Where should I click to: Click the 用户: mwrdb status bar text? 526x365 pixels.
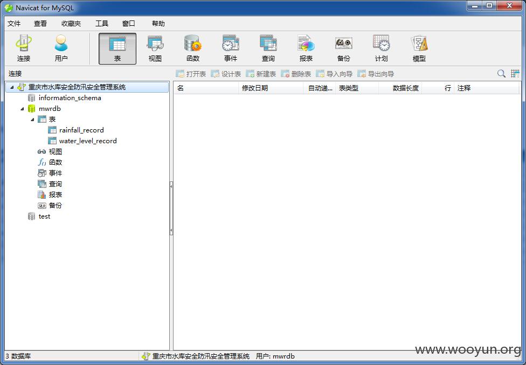[x=275, y=356]
